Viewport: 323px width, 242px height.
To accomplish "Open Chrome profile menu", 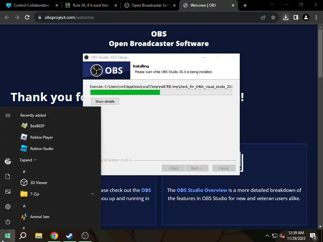I will click(306, 18).
